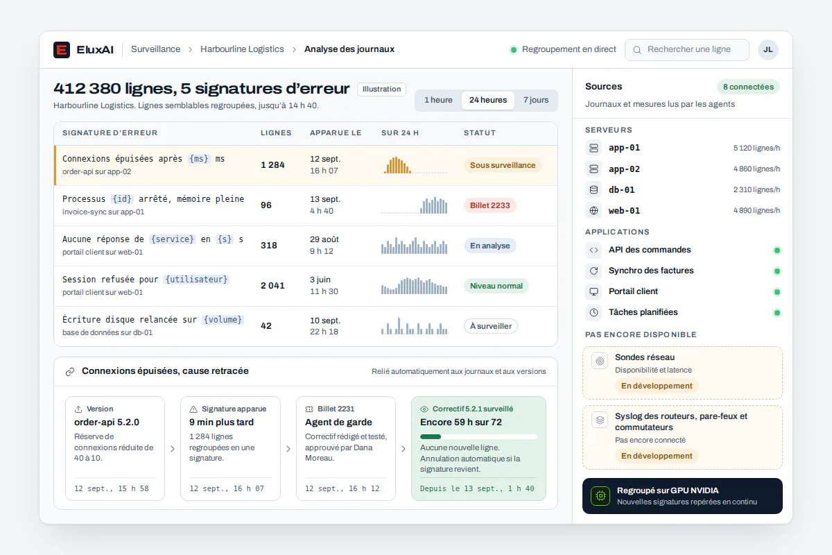832x555 pixels.
Task: Click the Regroupé sur GPU NVIDIA banner
Action: pyautogui.click(x=682, y=496)
